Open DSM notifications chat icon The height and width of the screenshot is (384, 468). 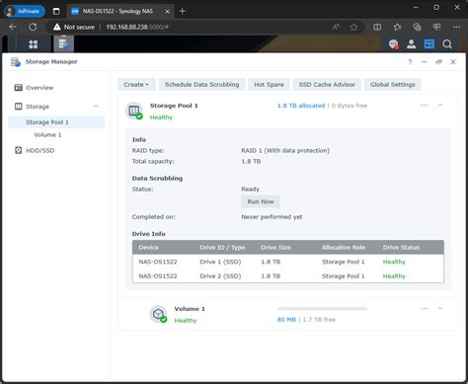pyautogui.click(x=393, y=44)
